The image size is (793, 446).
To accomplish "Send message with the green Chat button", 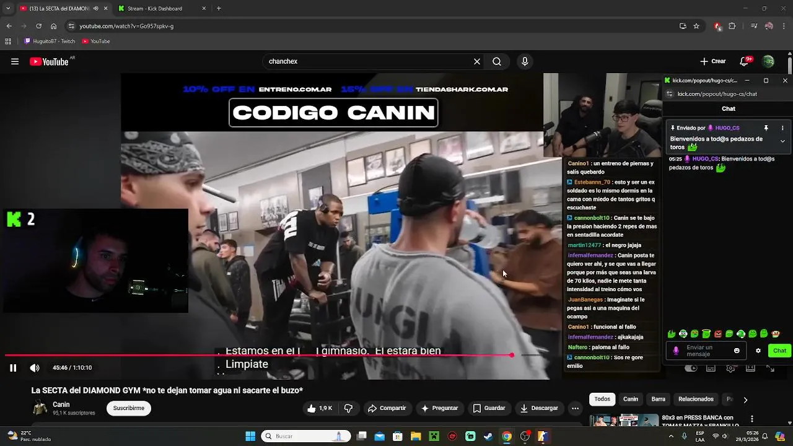I will tap(779, 351).
